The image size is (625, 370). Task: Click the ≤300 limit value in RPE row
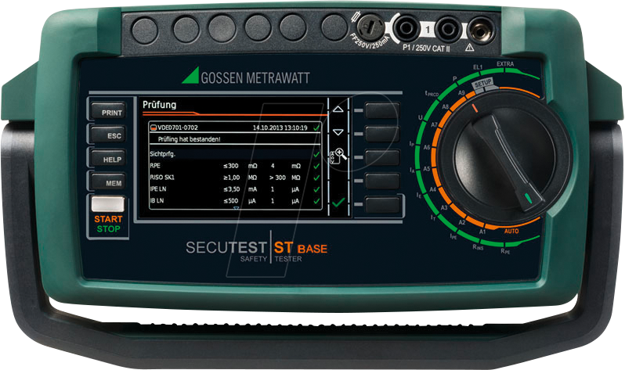point(231,166)
